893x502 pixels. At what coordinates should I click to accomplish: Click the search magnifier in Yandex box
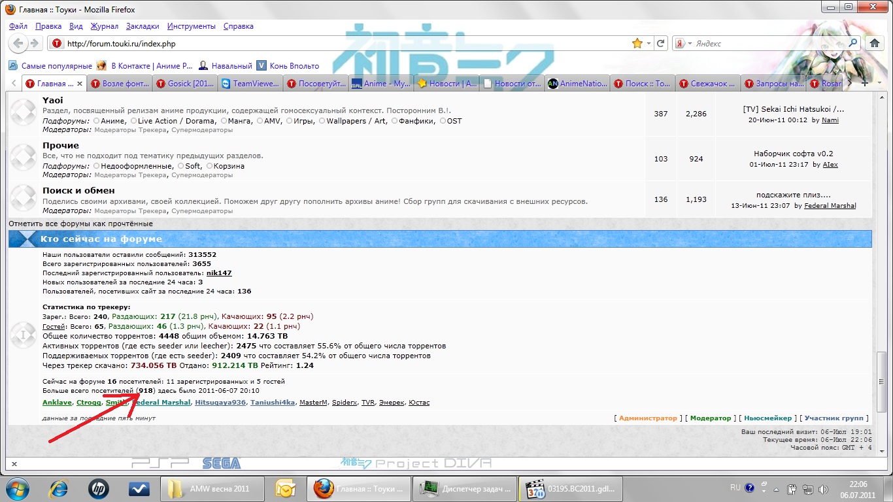pos(853,43)
